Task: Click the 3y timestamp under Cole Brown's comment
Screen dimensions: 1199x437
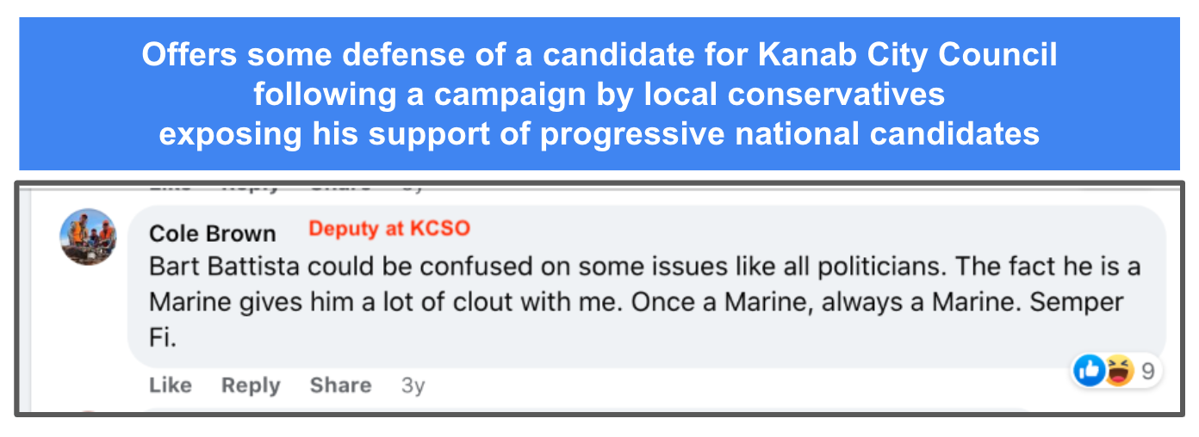Action: pos(413,385)
